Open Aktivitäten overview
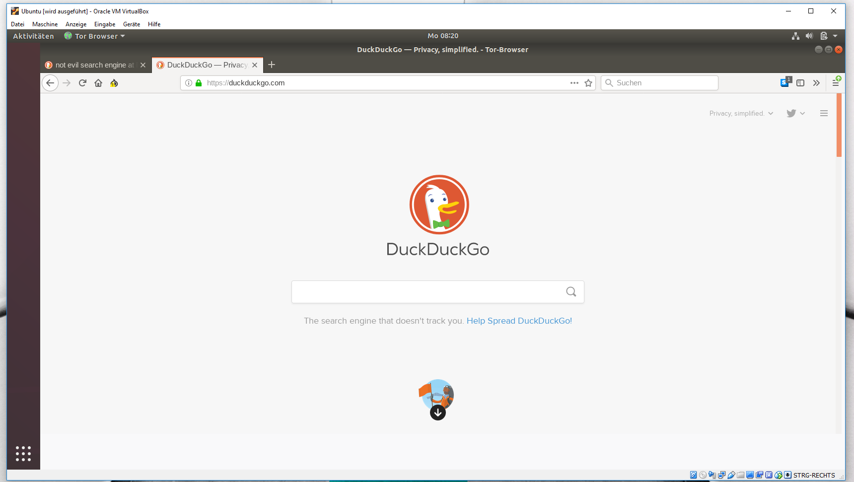The height and width of the screenshot is (482, 854). [33, 36]
